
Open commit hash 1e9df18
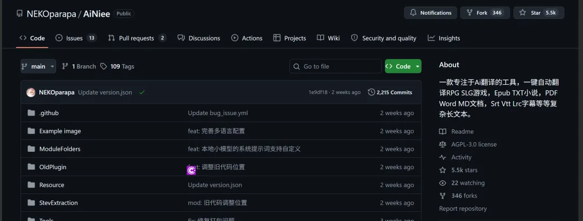click(x=318, y=92)
